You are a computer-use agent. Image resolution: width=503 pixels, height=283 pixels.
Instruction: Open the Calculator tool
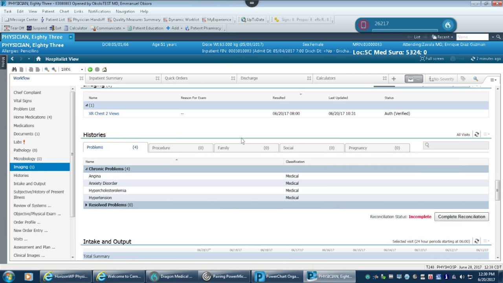coord(75,28)
